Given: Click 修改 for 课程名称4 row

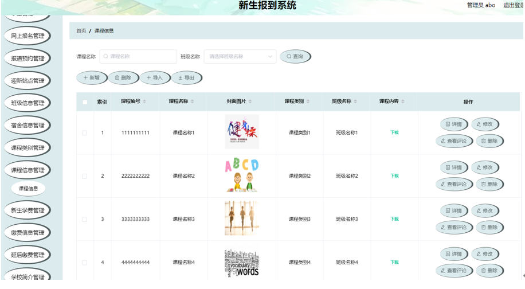Looking at the screenshot, I should (x=485, y=254).
